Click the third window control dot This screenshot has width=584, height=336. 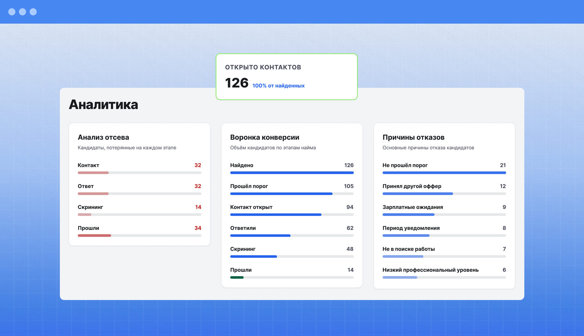coord(33,12)
